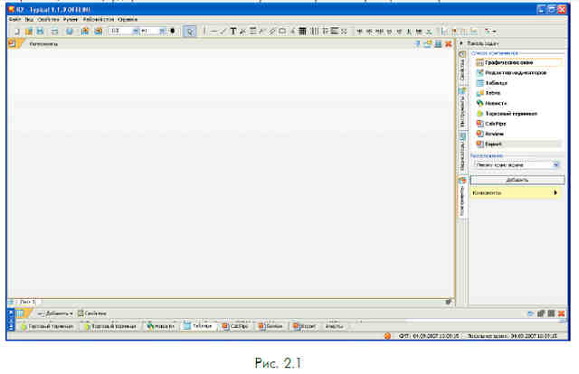This screenshot has width=579, height=374.
Task: Select the Лист 1 sheet tab
Action: [28, 302]
